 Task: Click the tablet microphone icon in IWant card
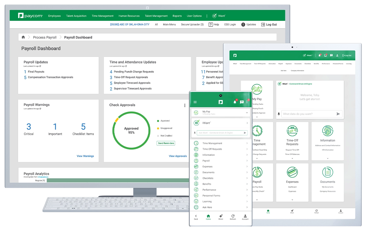pos(279,114)
